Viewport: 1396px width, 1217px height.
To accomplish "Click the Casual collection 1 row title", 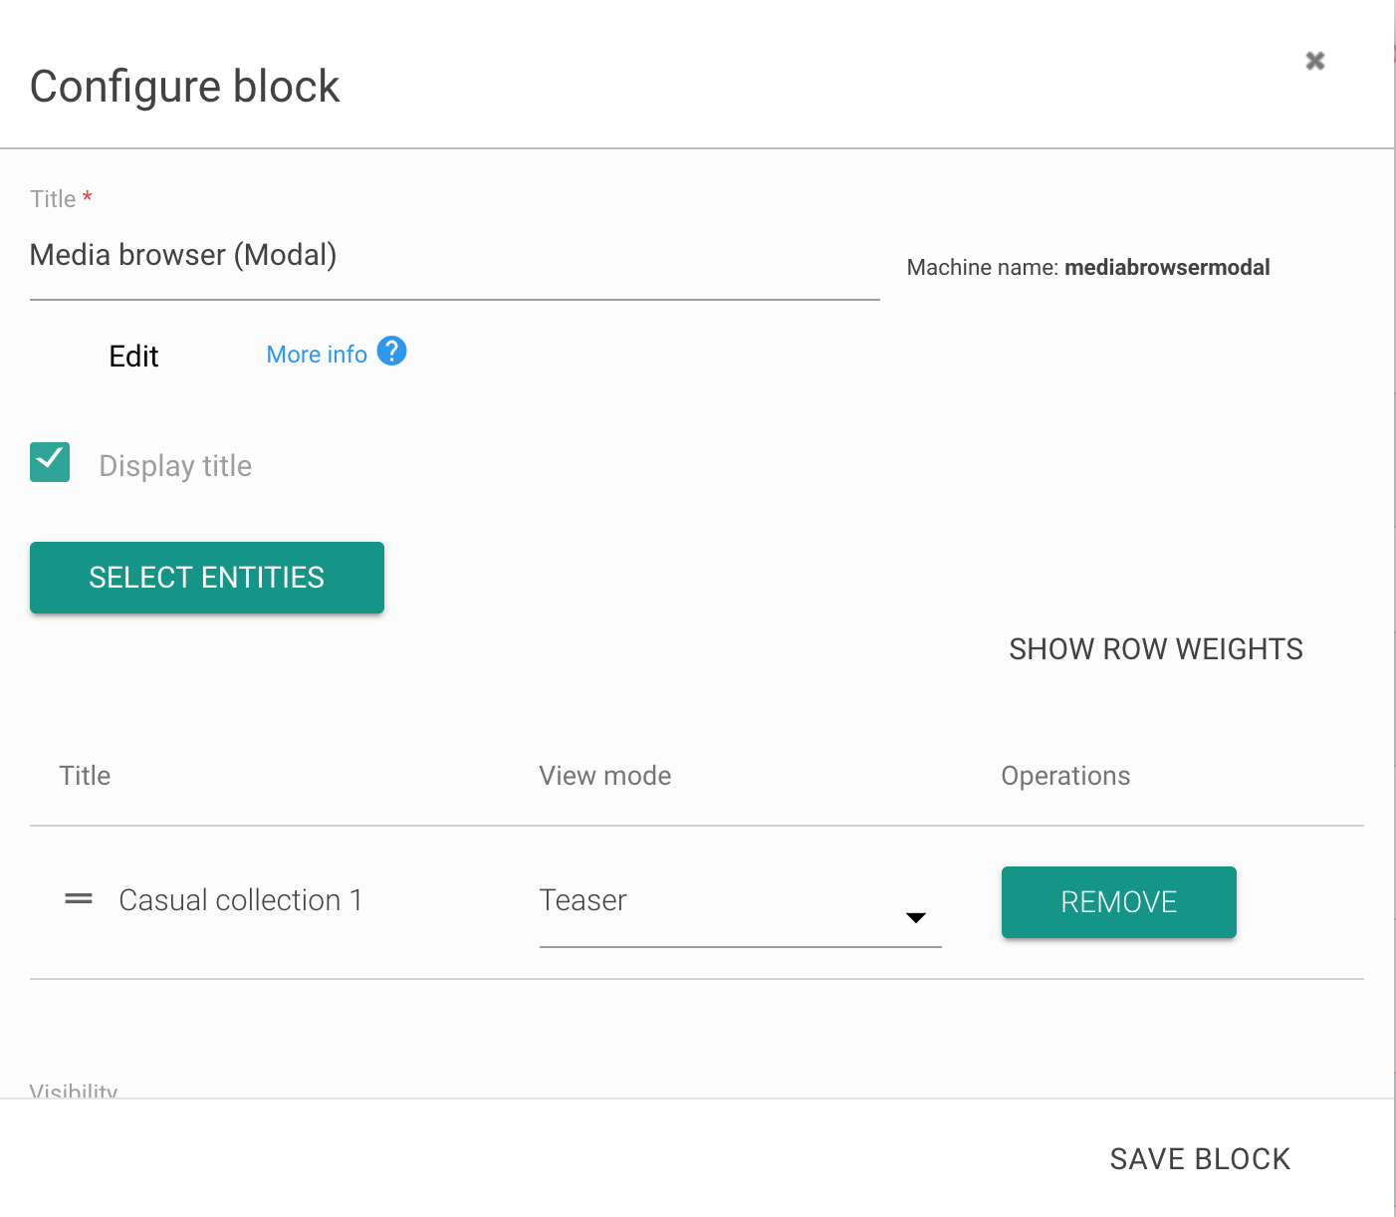I will pyautogui.click(x=240, y=900).
